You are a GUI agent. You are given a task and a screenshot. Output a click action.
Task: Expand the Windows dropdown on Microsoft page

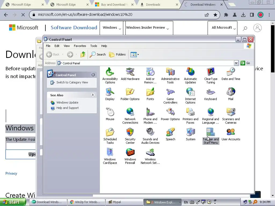pyautogui.click(x=111, y=28)
